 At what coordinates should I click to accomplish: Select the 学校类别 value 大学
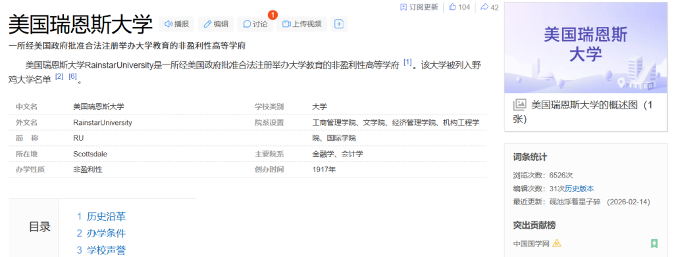coord(320,106)
